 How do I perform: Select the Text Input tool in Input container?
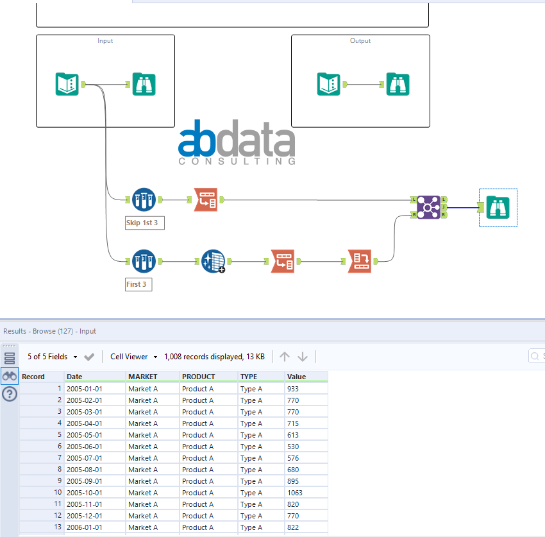(67, 84)
